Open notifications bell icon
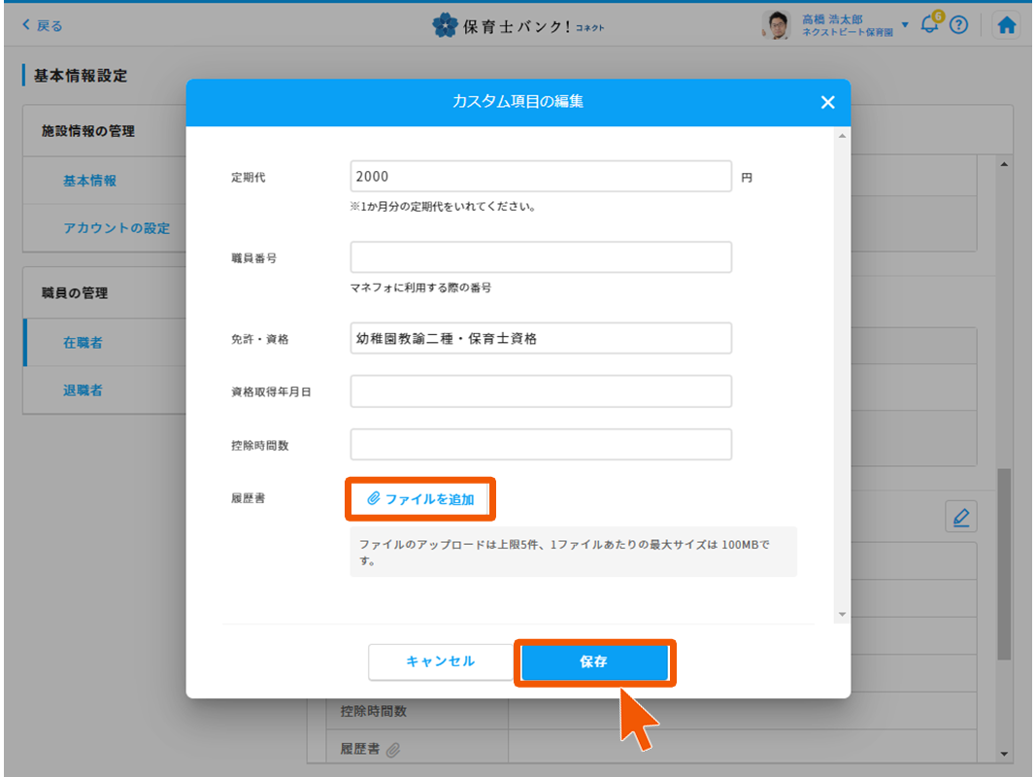The image size is (1036, 777). (930, 25)
